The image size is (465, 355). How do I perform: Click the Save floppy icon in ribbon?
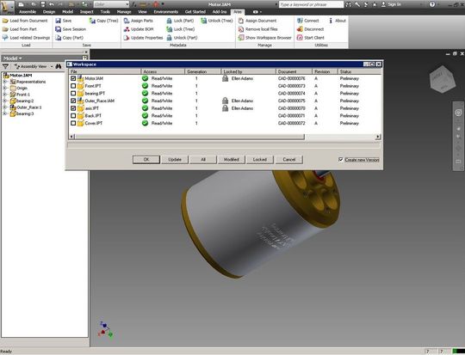[x=59, y=21]
